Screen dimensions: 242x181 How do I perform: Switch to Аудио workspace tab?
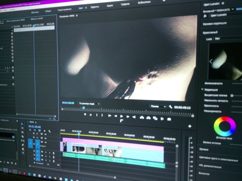tap(110, 6)
